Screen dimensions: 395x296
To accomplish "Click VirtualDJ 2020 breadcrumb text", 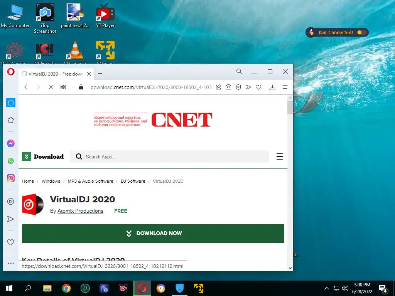I will 168,181.
